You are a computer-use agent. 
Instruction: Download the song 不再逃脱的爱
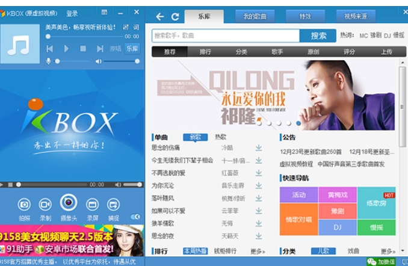coord(259,173)
